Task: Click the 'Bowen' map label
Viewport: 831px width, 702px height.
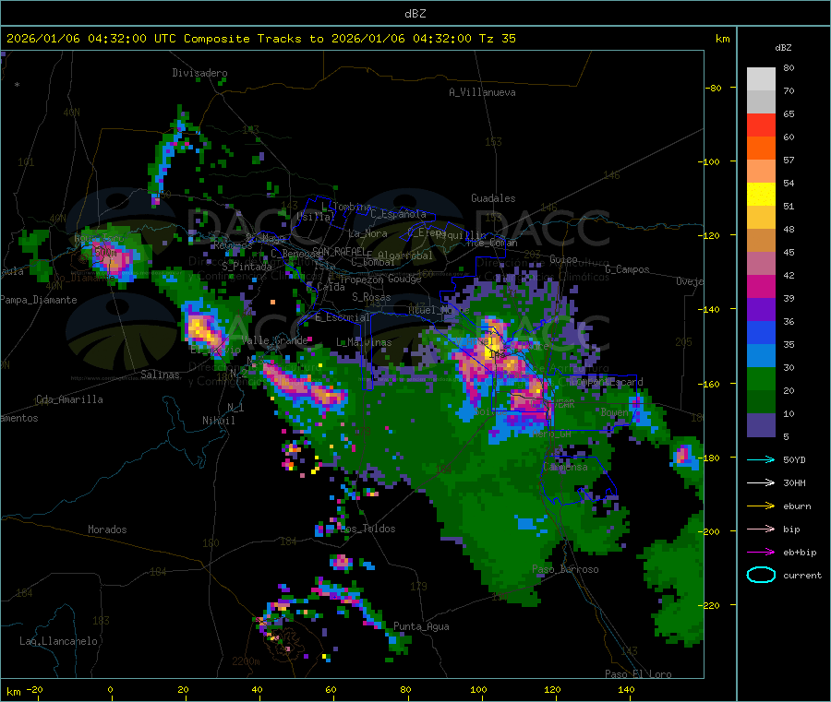Action: (x=614, y=411)
